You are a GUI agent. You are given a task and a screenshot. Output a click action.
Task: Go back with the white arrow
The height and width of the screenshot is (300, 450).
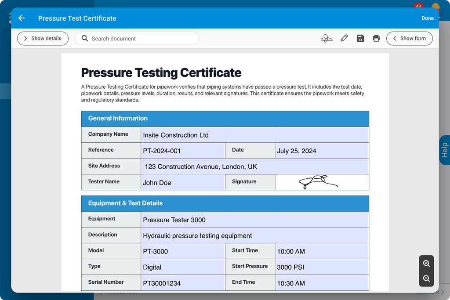click(x=22, y=18)
